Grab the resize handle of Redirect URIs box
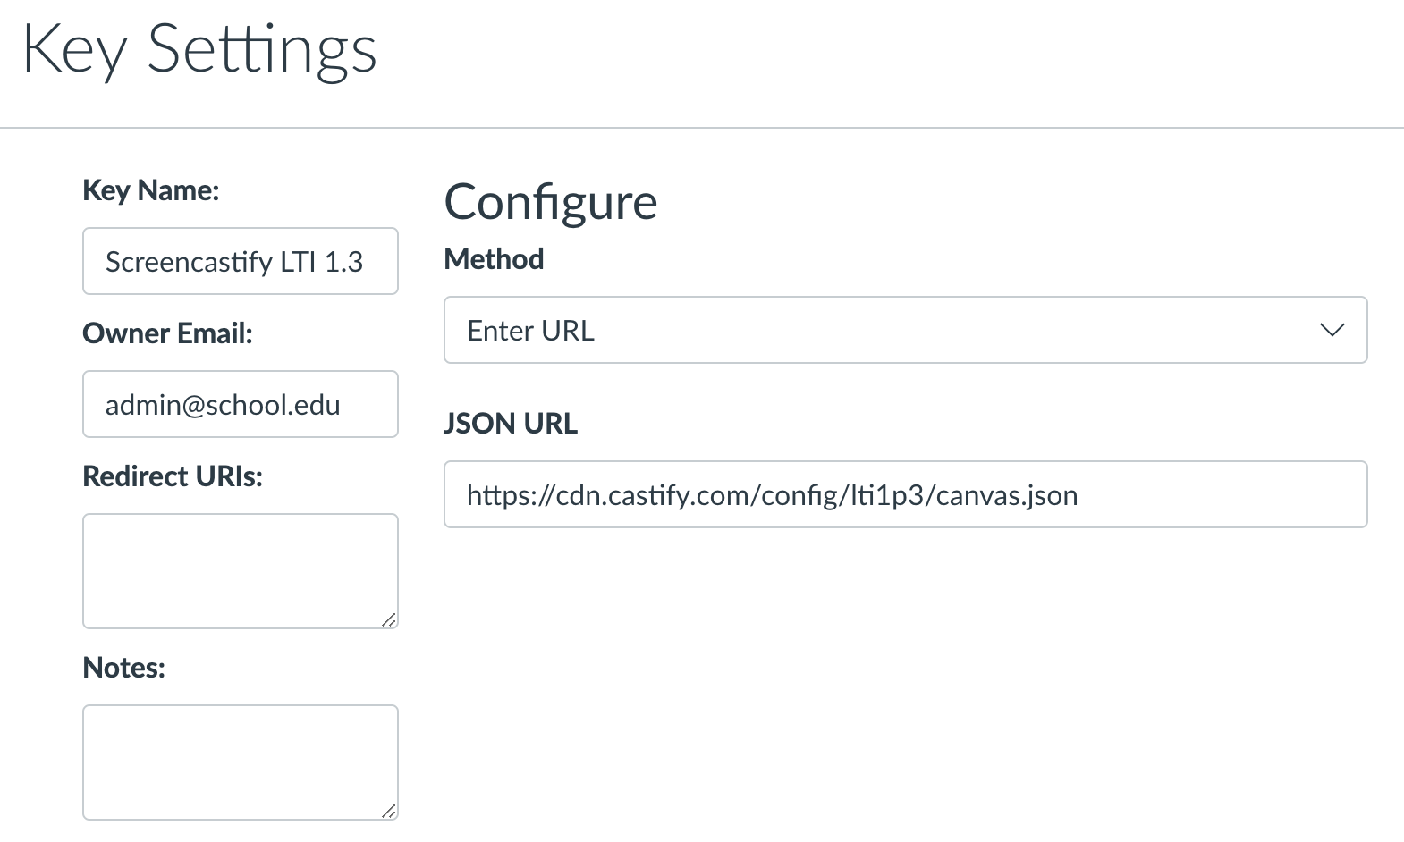Viewport: 1404px width, 842px height. [x=389, y=619]
